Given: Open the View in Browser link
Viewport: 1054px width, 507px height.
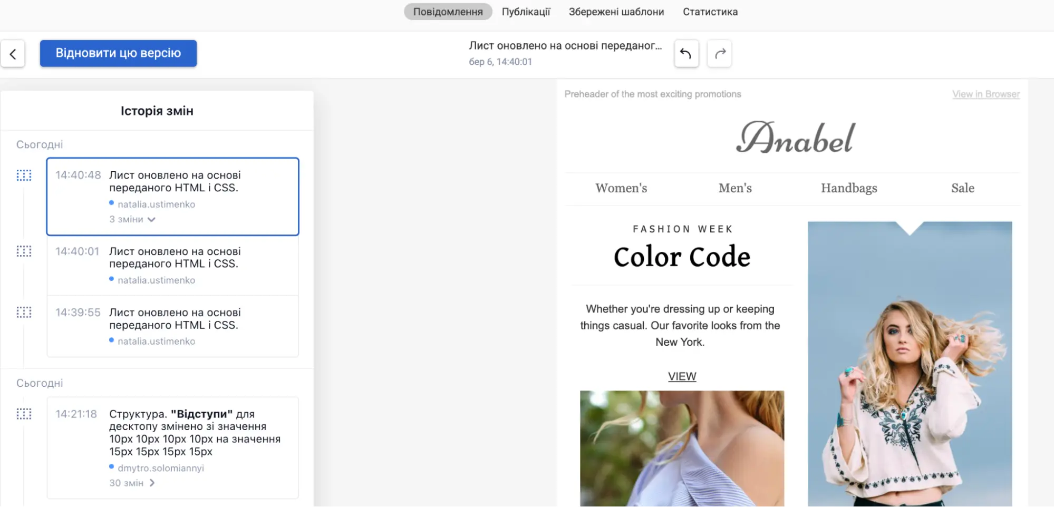Looking at the screenshot, I should coord(985,94).
